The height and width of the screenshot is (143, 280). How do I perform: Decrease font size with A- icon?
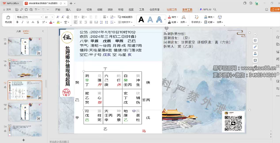[x=63, y=17]
